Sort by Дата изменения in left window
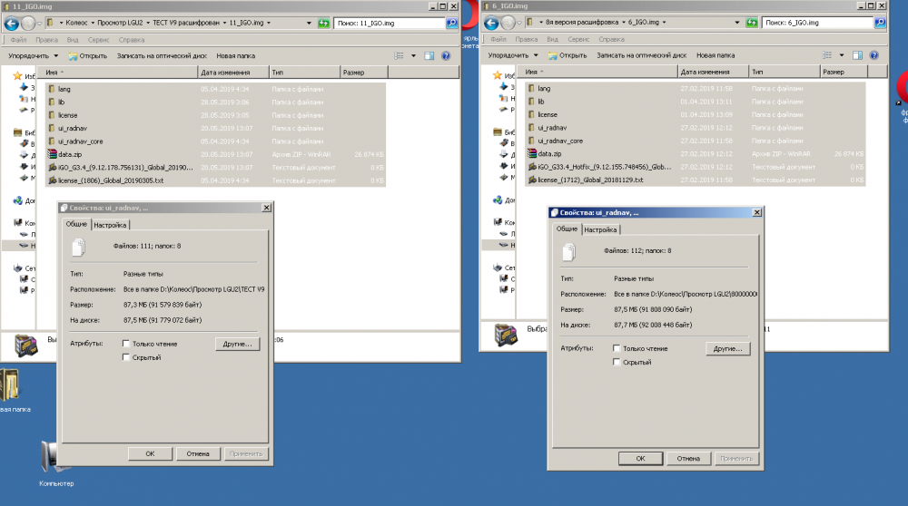Viewport: 908px width, 506px height. tap(233, 73)
